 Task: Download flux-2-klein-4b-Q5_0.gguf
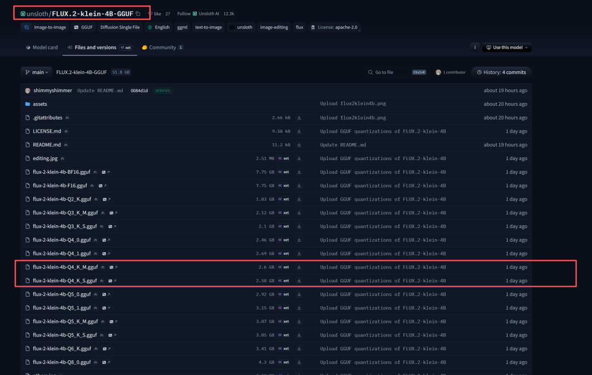tap(299, 294)
